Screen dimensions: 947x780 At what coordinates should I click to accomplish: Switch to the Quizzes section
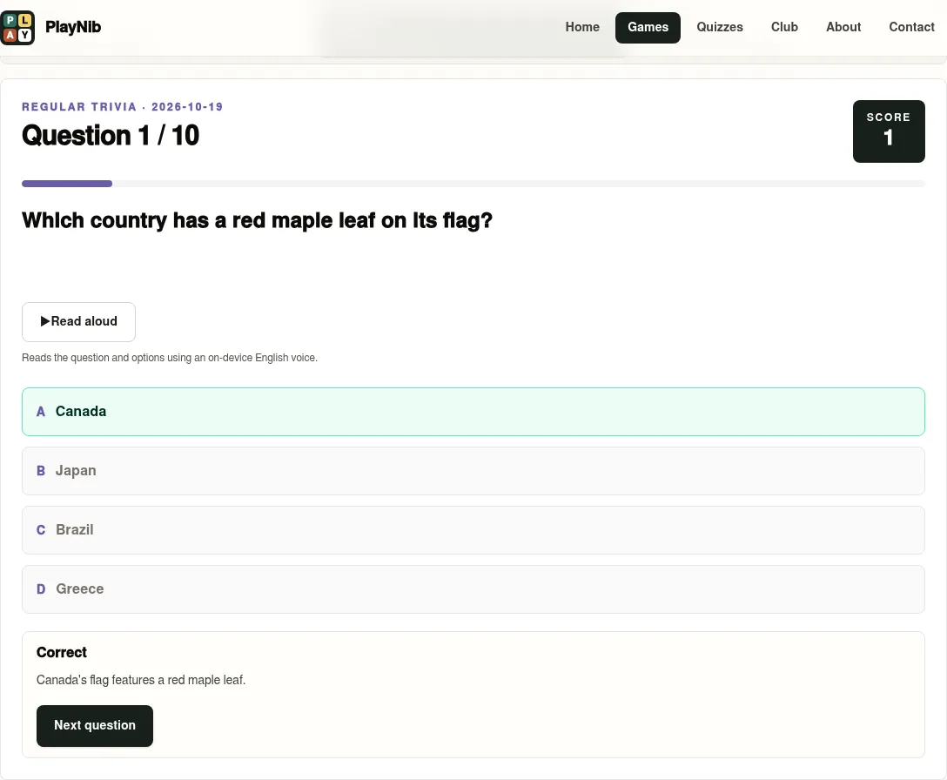(719, 27)
